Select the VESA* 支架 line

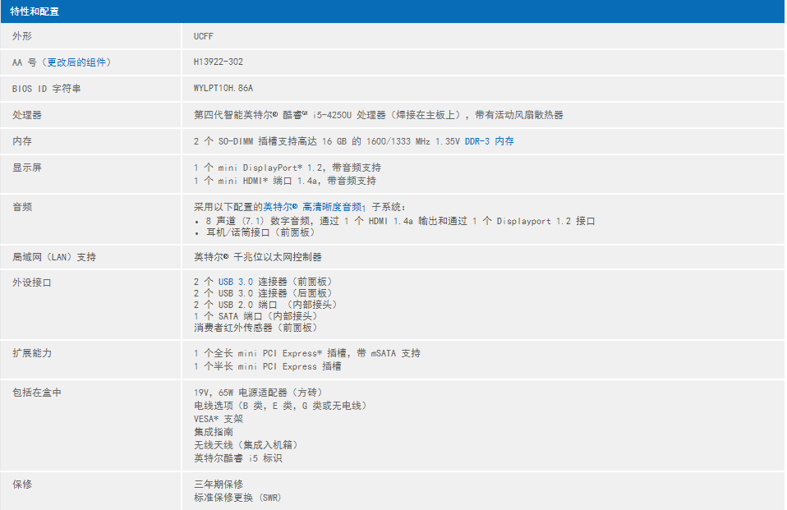(219, 419)
